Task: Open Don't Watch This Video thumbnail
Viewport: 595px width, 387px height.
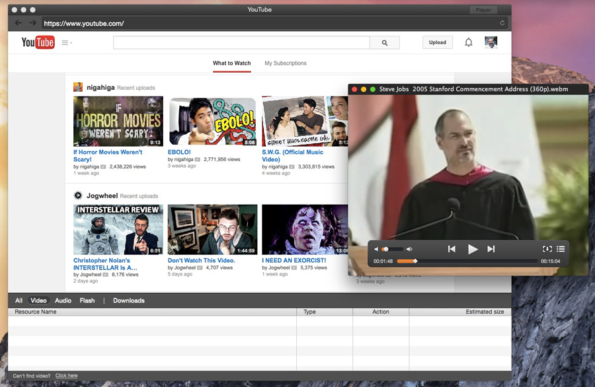Action: tap(212, 230)
